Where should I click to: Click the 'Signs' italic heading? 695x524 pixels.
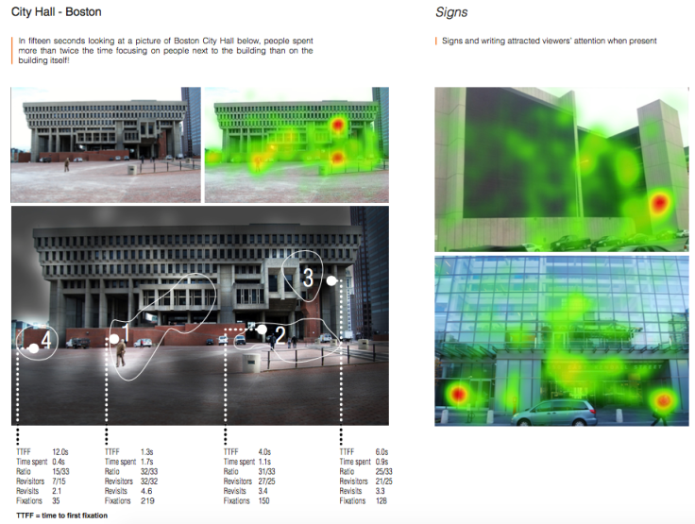[451, 13]
